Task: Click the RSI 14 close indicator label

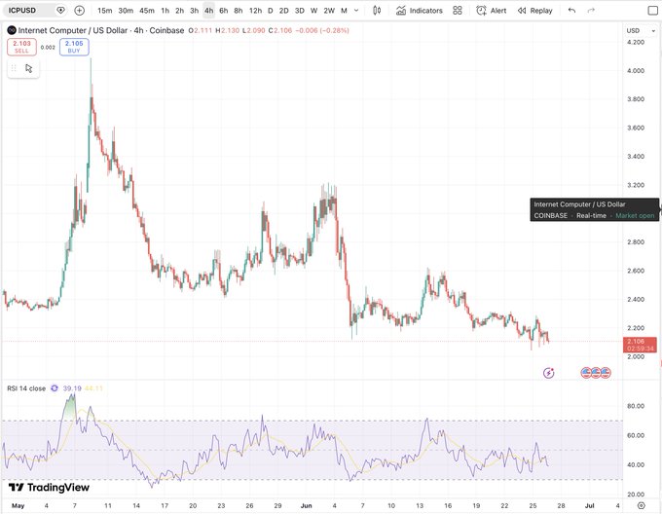Action: coord(26,388)
